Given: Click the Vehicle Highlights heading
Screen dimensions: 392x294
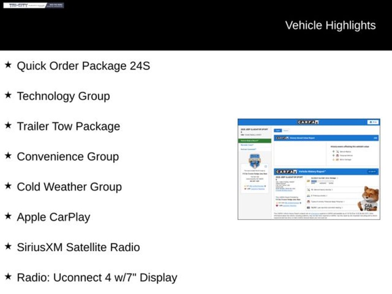Looking at the screenshot, I should pyautogui.click(x=330, y=25).
